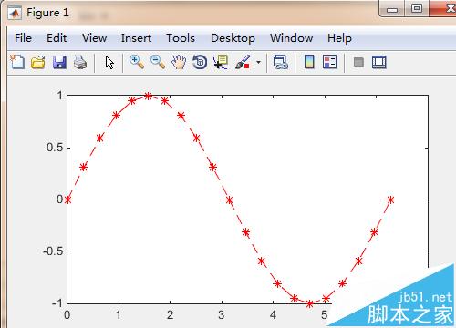Click the x-axis tick label 4
This screenshot has height=328, width=456.
[x=273, y=315]
